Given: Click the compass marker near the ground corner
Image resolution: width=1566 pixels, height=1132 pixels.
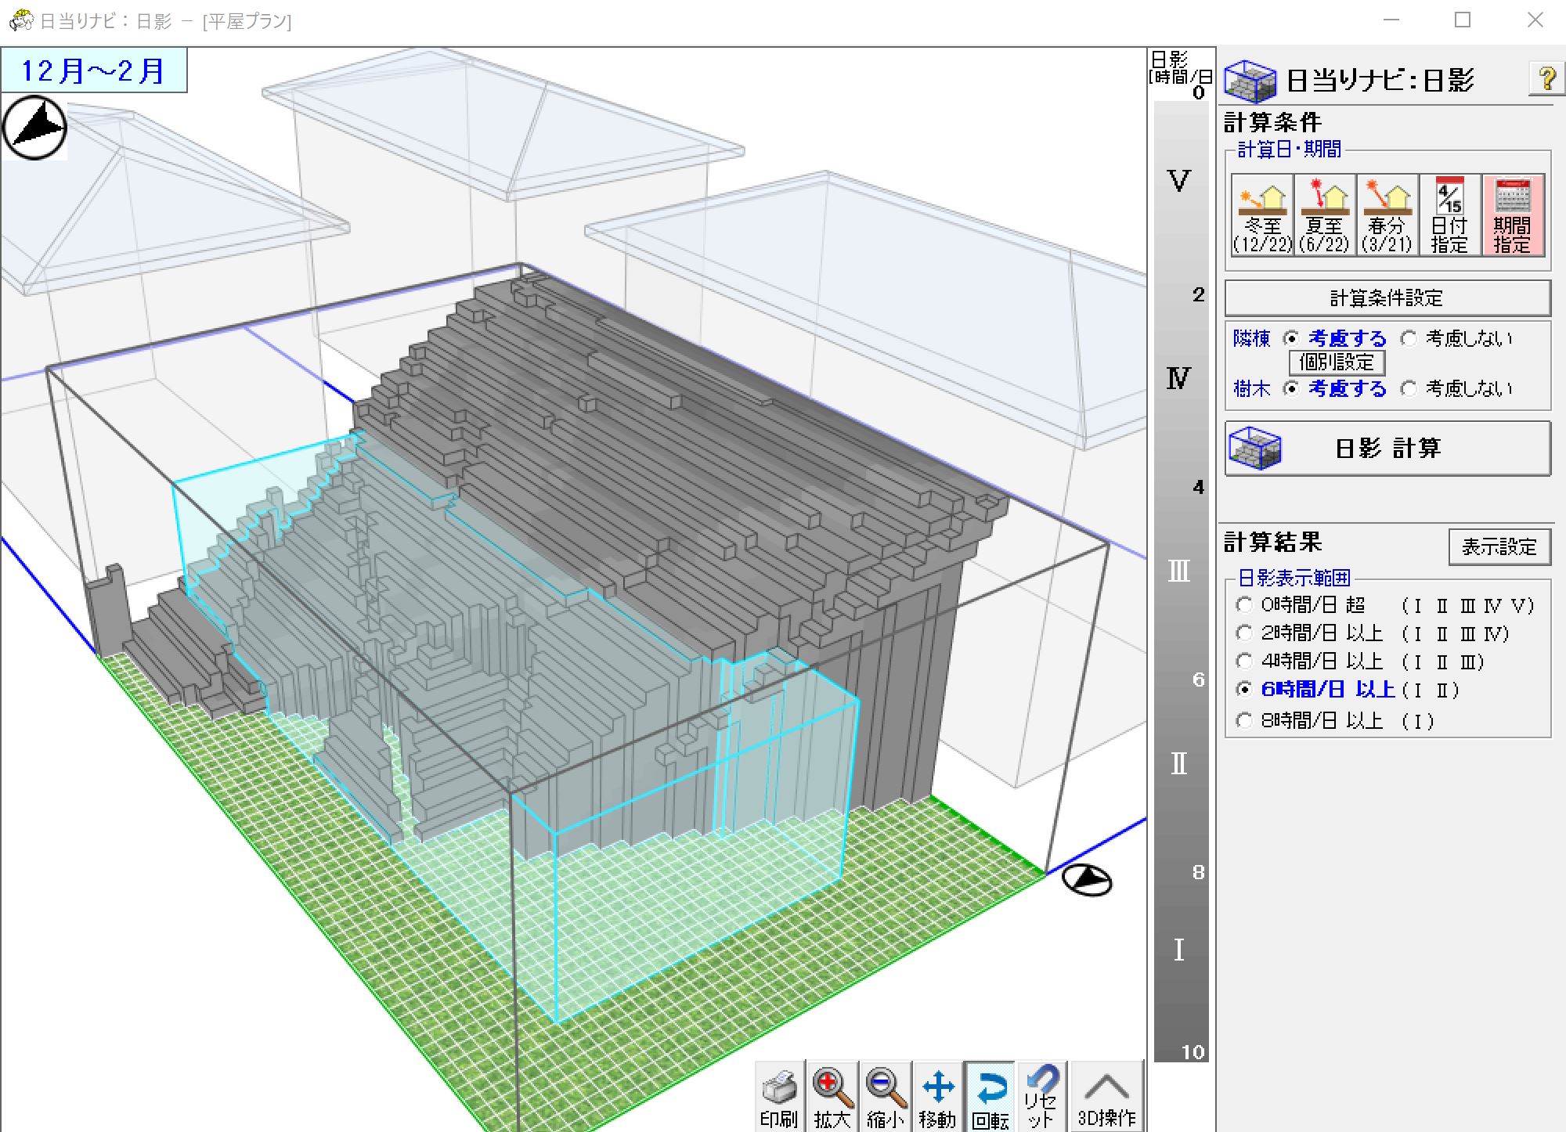Looking at the screenshot, I should coord(1087,881).
